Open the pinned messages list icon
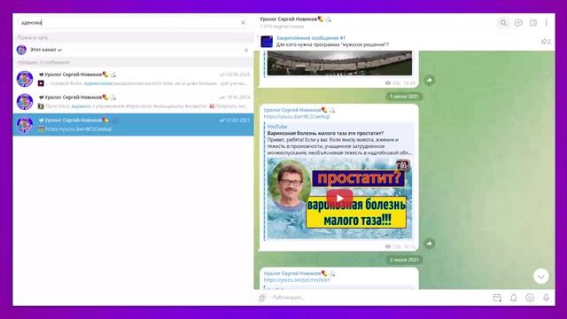 (546, 42)
